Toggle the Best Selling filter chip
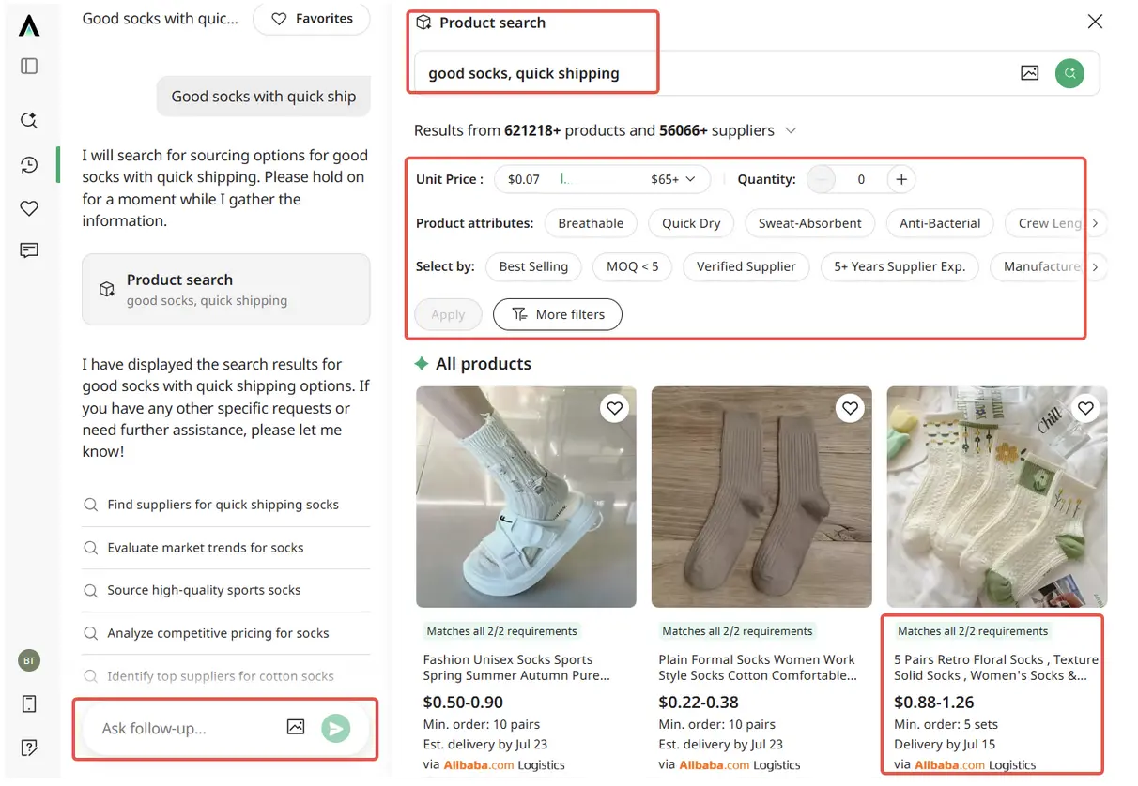1138x786 pixels. pyautogui.click(x=533, y=266)
